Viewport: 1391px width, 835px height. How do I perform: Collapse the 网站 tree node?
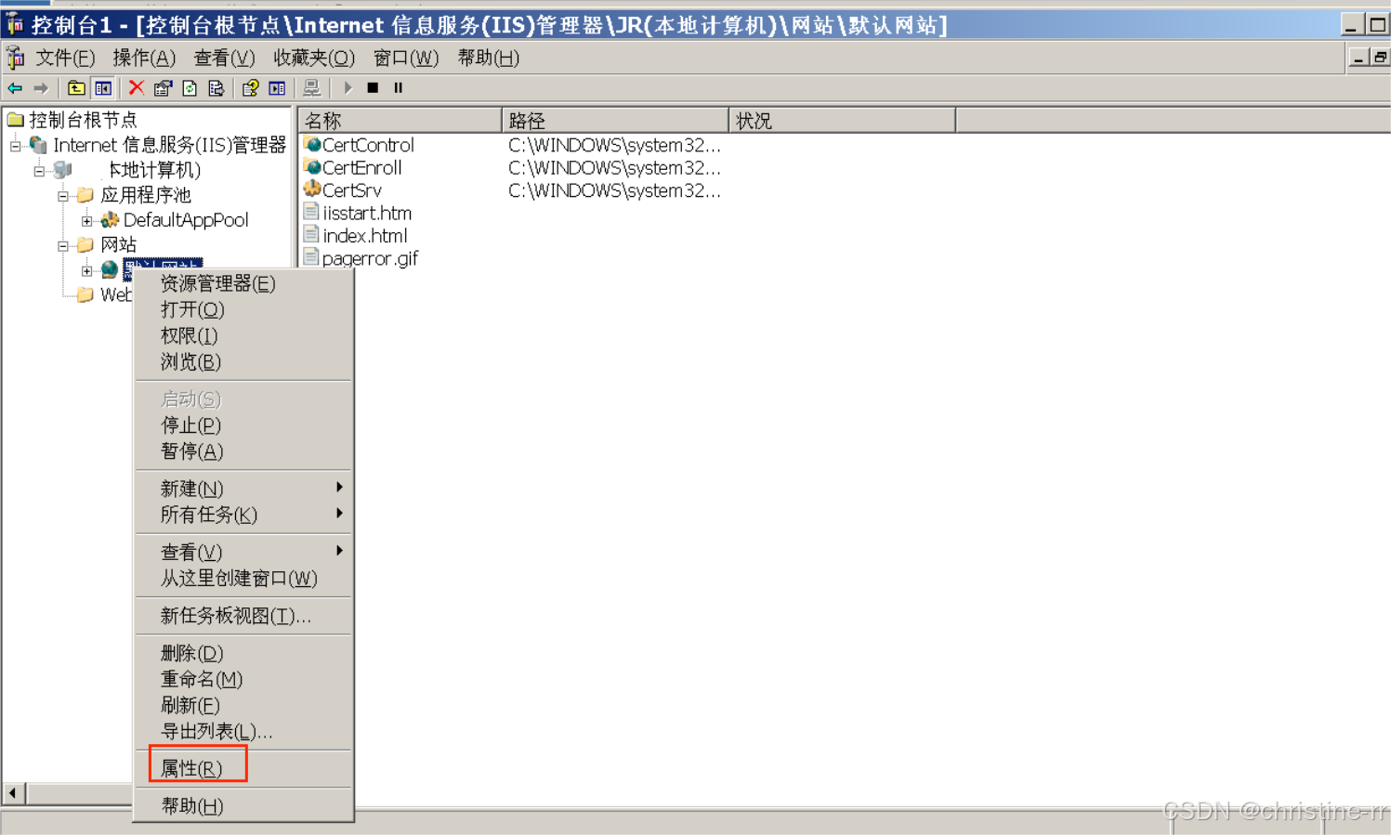click(x=63, y=246)
